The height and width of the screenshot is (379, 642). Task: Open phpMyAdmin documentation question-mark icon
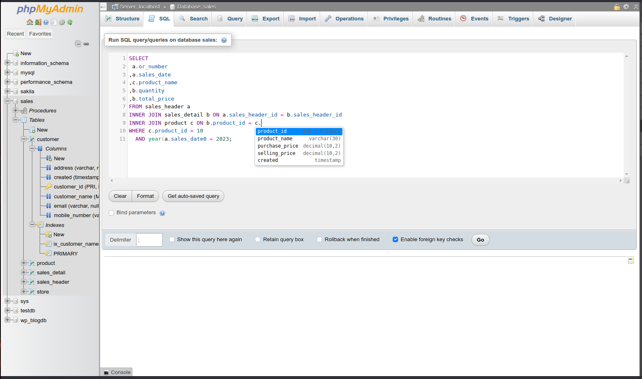click(46, 22)
